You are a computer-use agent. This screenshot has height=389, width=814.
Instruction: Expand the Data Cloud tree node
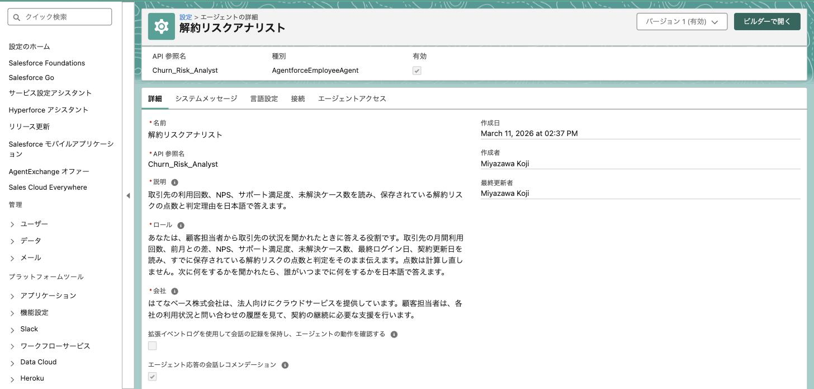(12, 363)
